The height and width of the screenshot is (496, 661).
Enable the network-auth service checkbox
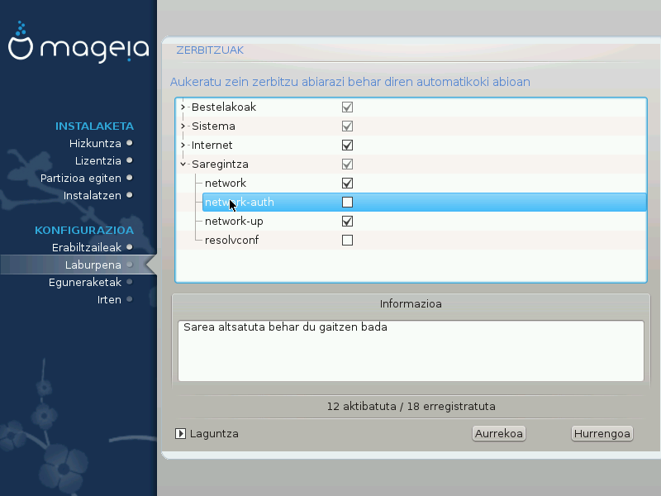pyautogui.click(x=347, y=202)
